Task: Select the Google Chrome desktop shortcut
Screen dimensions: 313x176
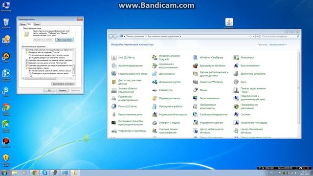Action: click(6, 110)
